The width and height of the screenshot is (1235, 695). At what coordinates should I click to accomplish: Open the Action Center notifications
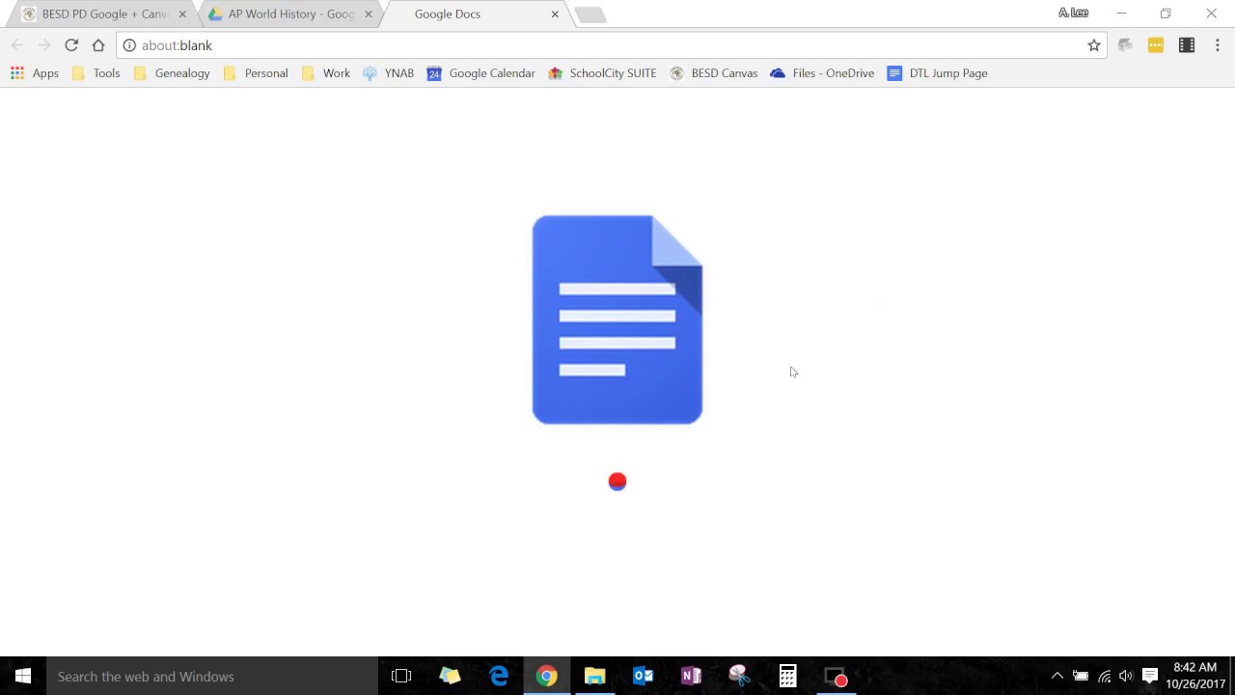(x=1149, y=677)
